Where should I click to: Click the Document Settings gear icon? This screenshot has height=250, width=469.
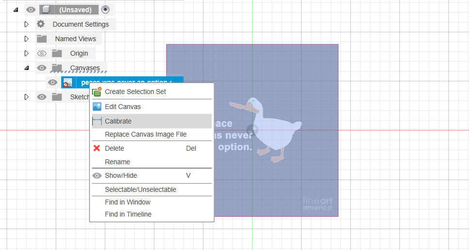(x=41, y=24)
